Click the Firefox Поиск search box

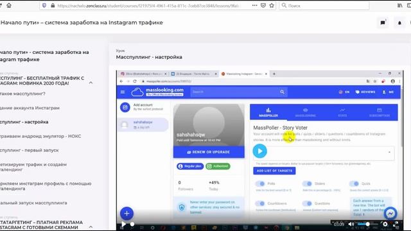tap(324, 6)
